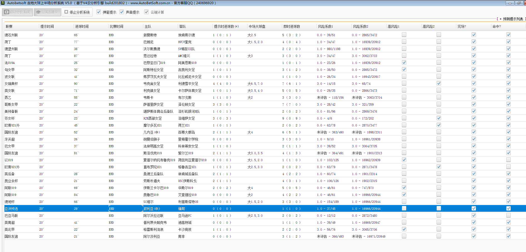Image resolution: width=526 pixels, height=252 pixels.
Task: Uncheck 高风险1 box in the 英北甲 row
Action: pos(404,229)
